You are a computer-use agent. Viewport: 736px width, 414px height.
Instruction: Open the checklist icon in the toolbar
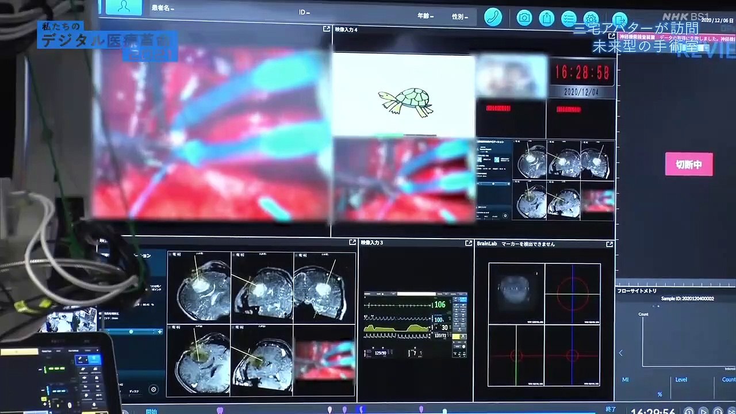(x=569, y=19)
